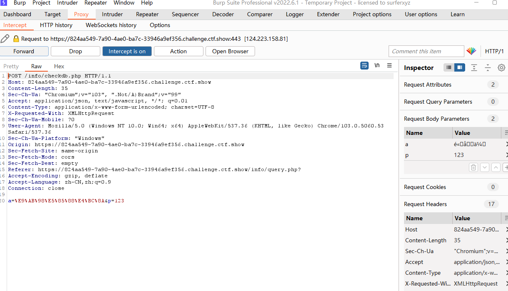Click the Comment this item field

[x=426, y=51]
